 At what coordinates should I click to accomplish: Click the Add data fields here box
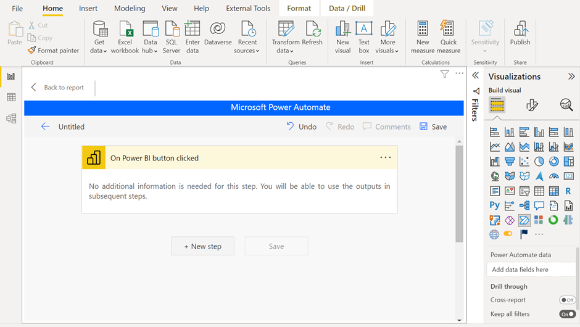(531, 270)
